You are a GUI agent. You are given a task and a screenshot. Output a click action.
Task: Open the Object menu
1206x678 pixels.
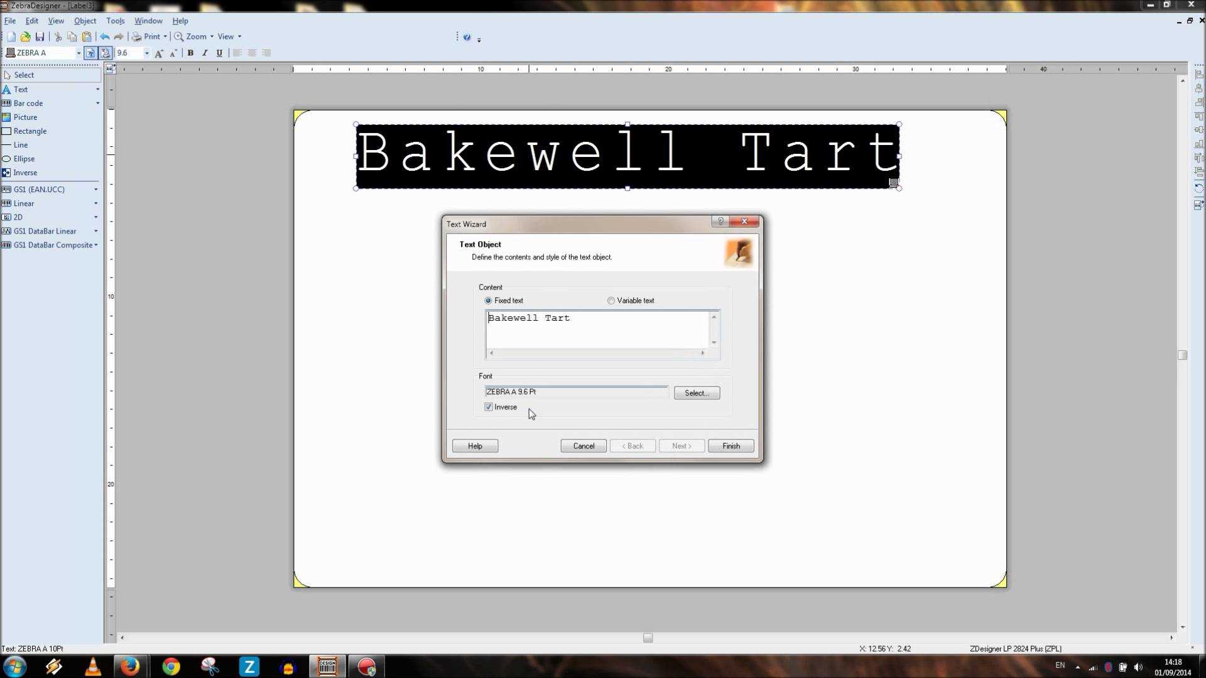click(x=85, y=21)
